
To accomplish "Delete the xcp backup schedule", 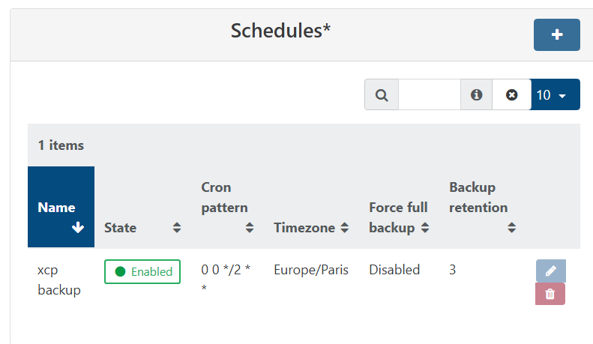I will [550, 294].
